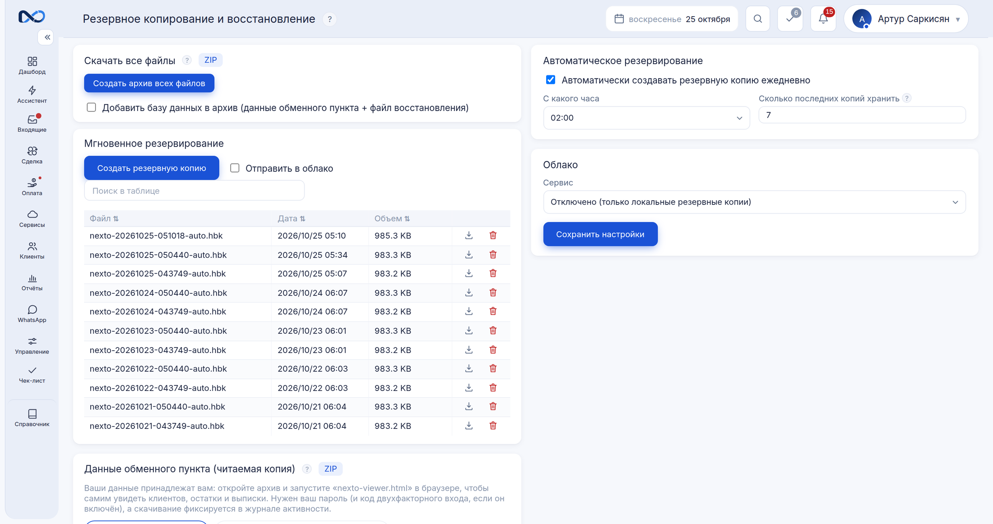993x524 pixels.
Task: Enable adding database to the archive
Action: [x=92, y=107]
